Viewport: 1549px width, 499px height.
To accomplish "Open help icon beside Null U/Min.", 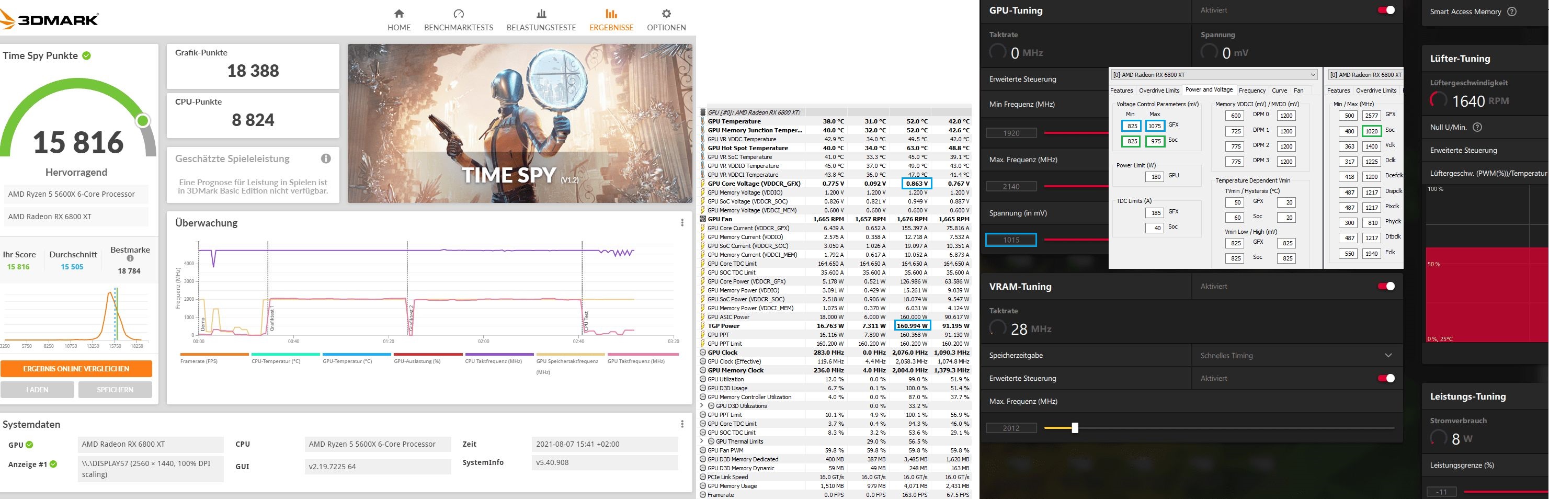I will (1477, 127).
